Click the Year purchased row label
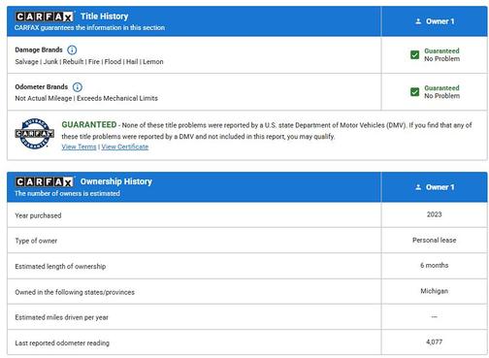Viewport: 489px width, 358px height. (x=38, y=215)
